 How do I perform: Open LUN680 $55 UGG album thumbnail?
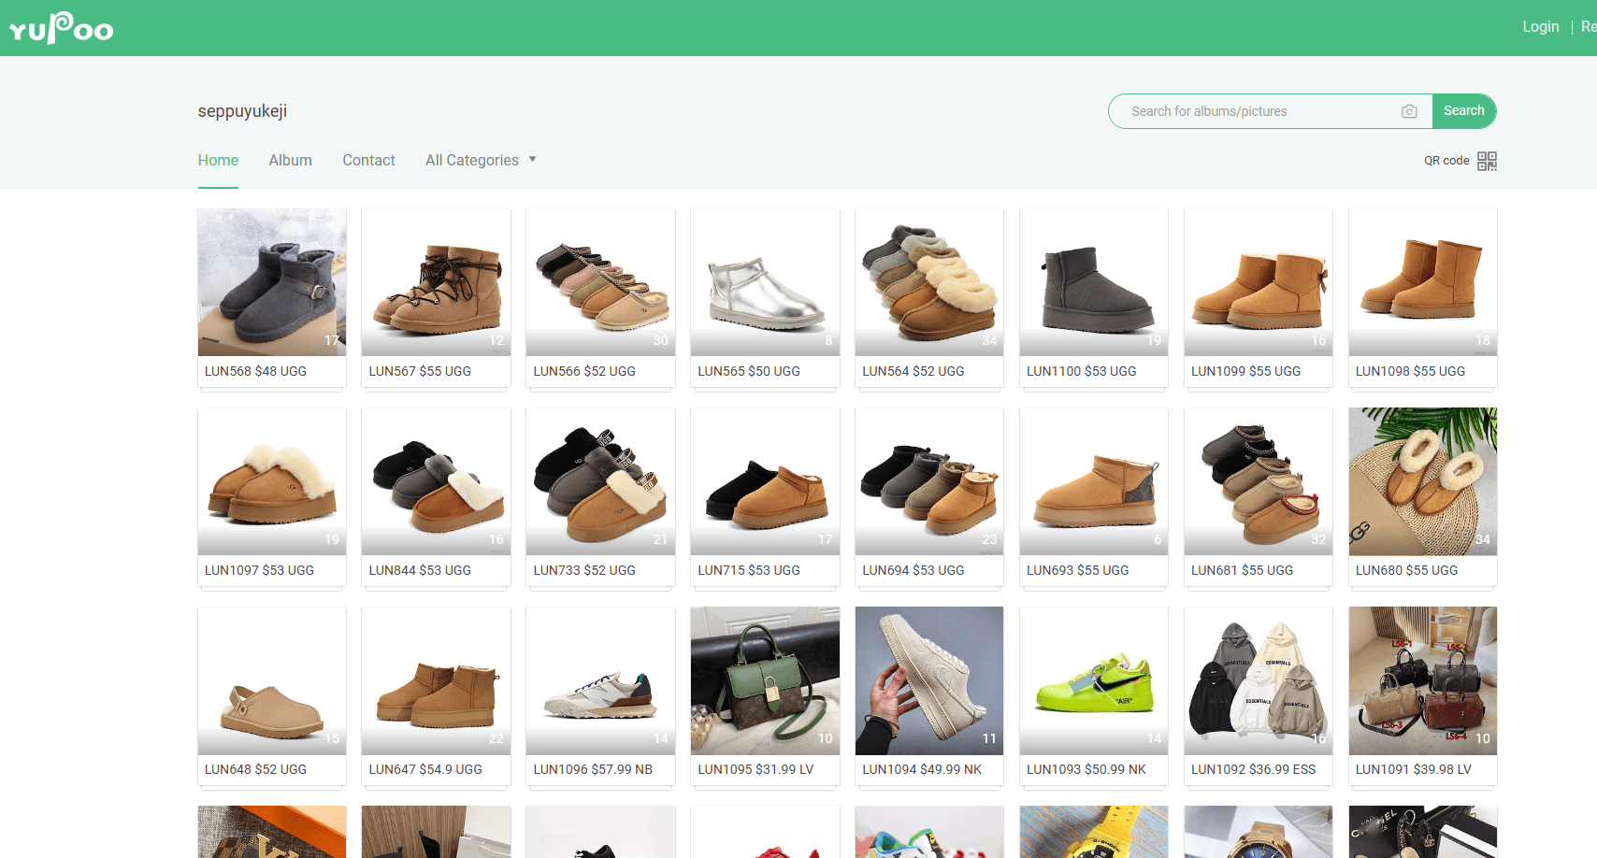point(1423,481)
